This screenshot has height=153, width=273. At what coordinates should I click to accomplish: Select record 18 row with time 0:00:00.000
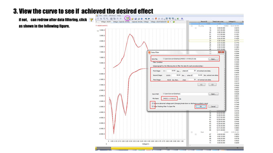tap(216, 28)
